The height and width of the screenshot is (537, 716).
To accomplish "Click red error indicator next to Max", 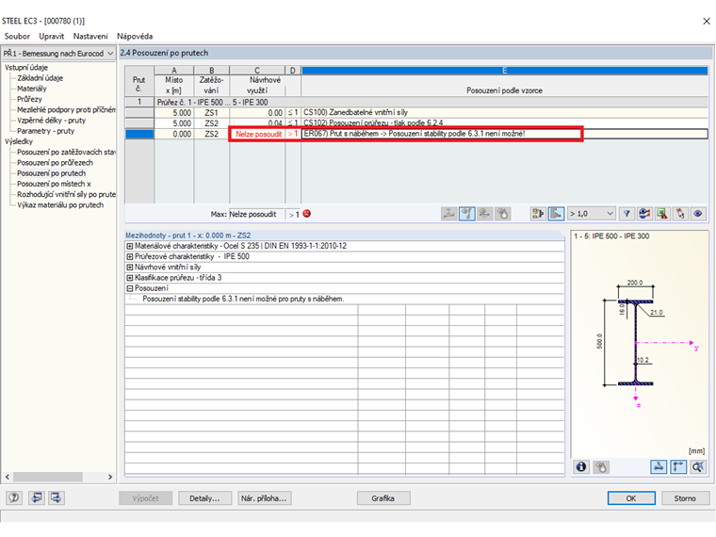I will 307,213.
